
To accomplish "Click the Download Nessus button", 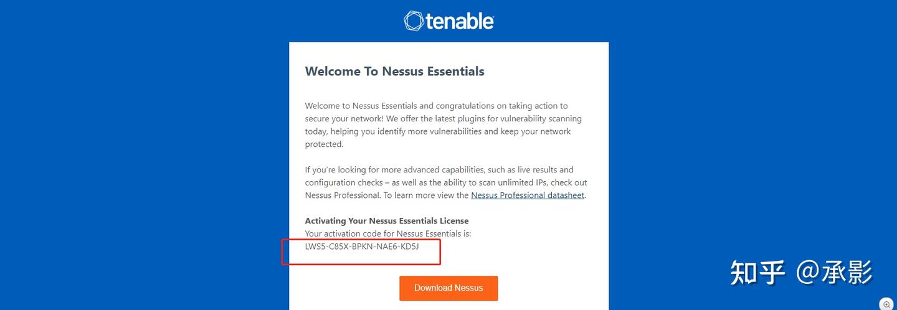I will click(x=448, y=288).
